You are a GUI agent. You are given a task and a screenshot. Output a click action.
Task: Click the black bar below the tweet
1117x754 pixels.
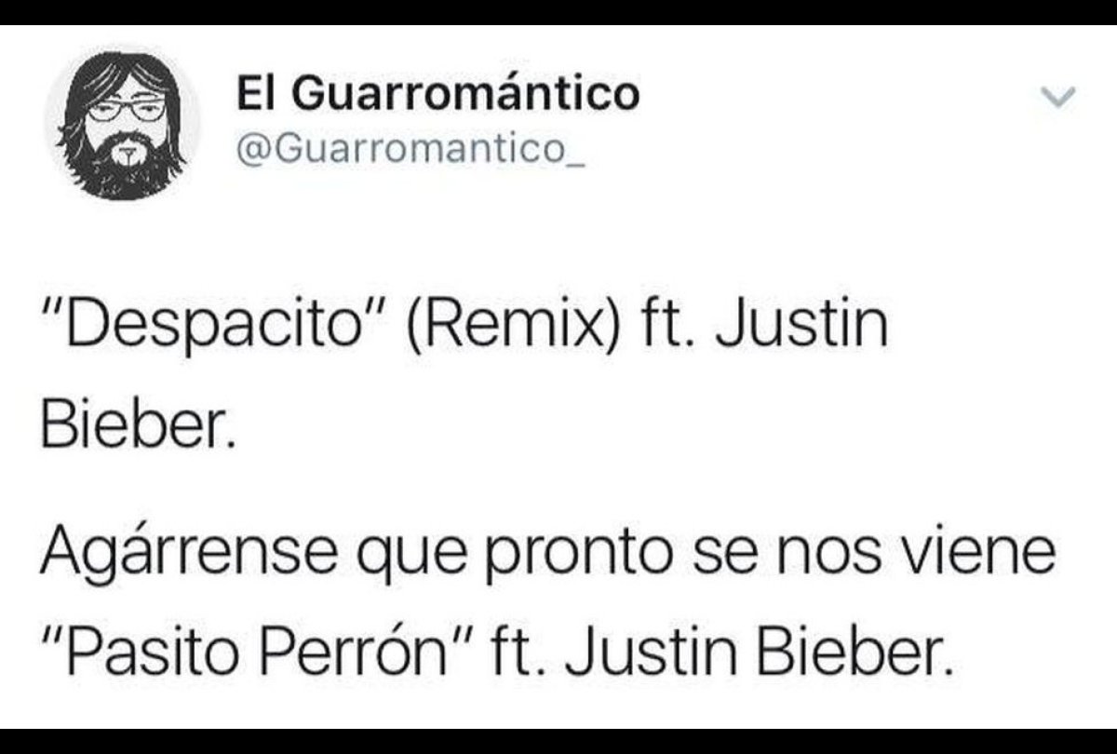(558, 741)
